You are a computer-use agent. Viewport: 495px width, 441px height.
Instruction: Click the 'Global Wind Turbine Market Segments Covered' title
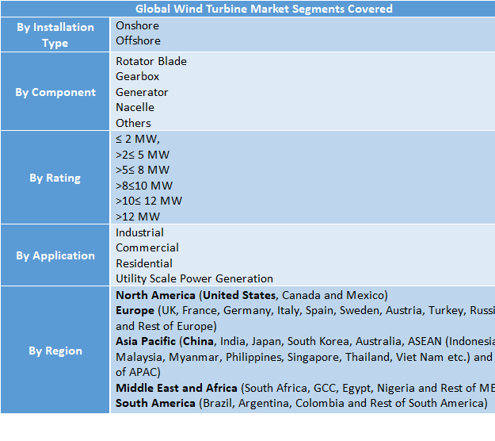pyautogui.click(x=264, y=10)
